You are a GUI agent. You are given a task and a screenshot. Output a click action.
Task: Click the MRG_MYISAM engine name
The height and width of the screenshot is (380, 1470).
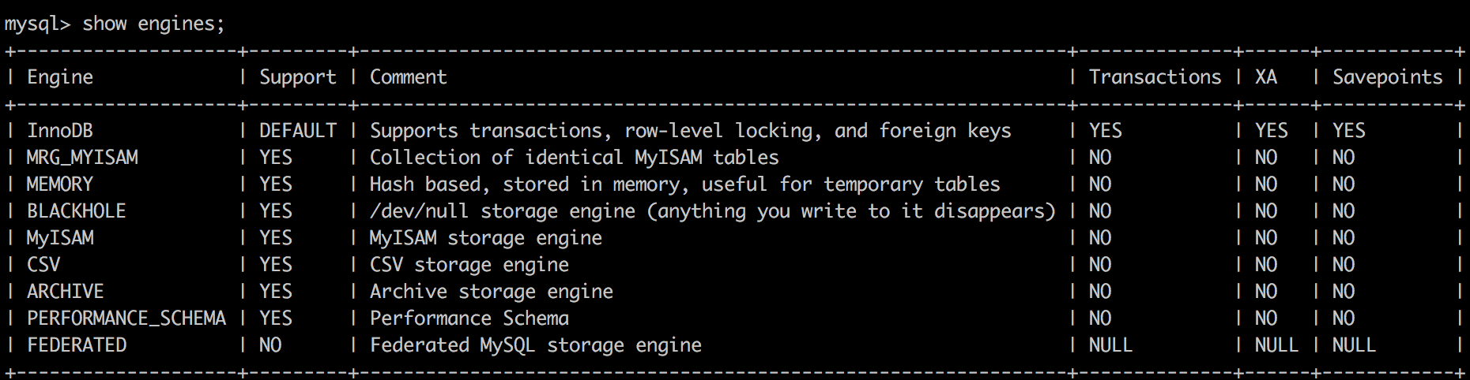tap(82, 158)
